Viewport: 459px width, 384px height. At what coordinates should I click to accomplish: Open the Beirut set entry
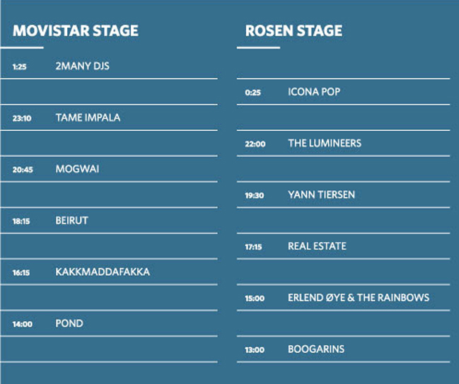pyautogui.click(x=71, y=221)
